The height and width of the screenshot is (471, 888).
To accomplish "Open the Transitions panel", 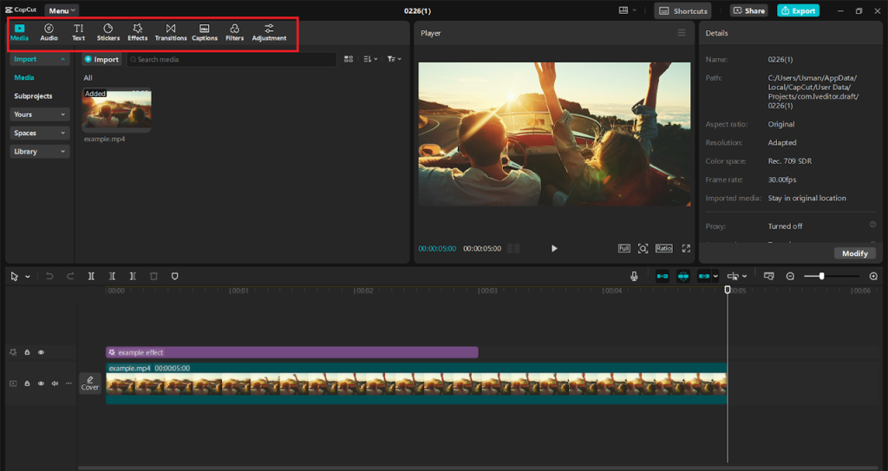I will coord(171,32).
